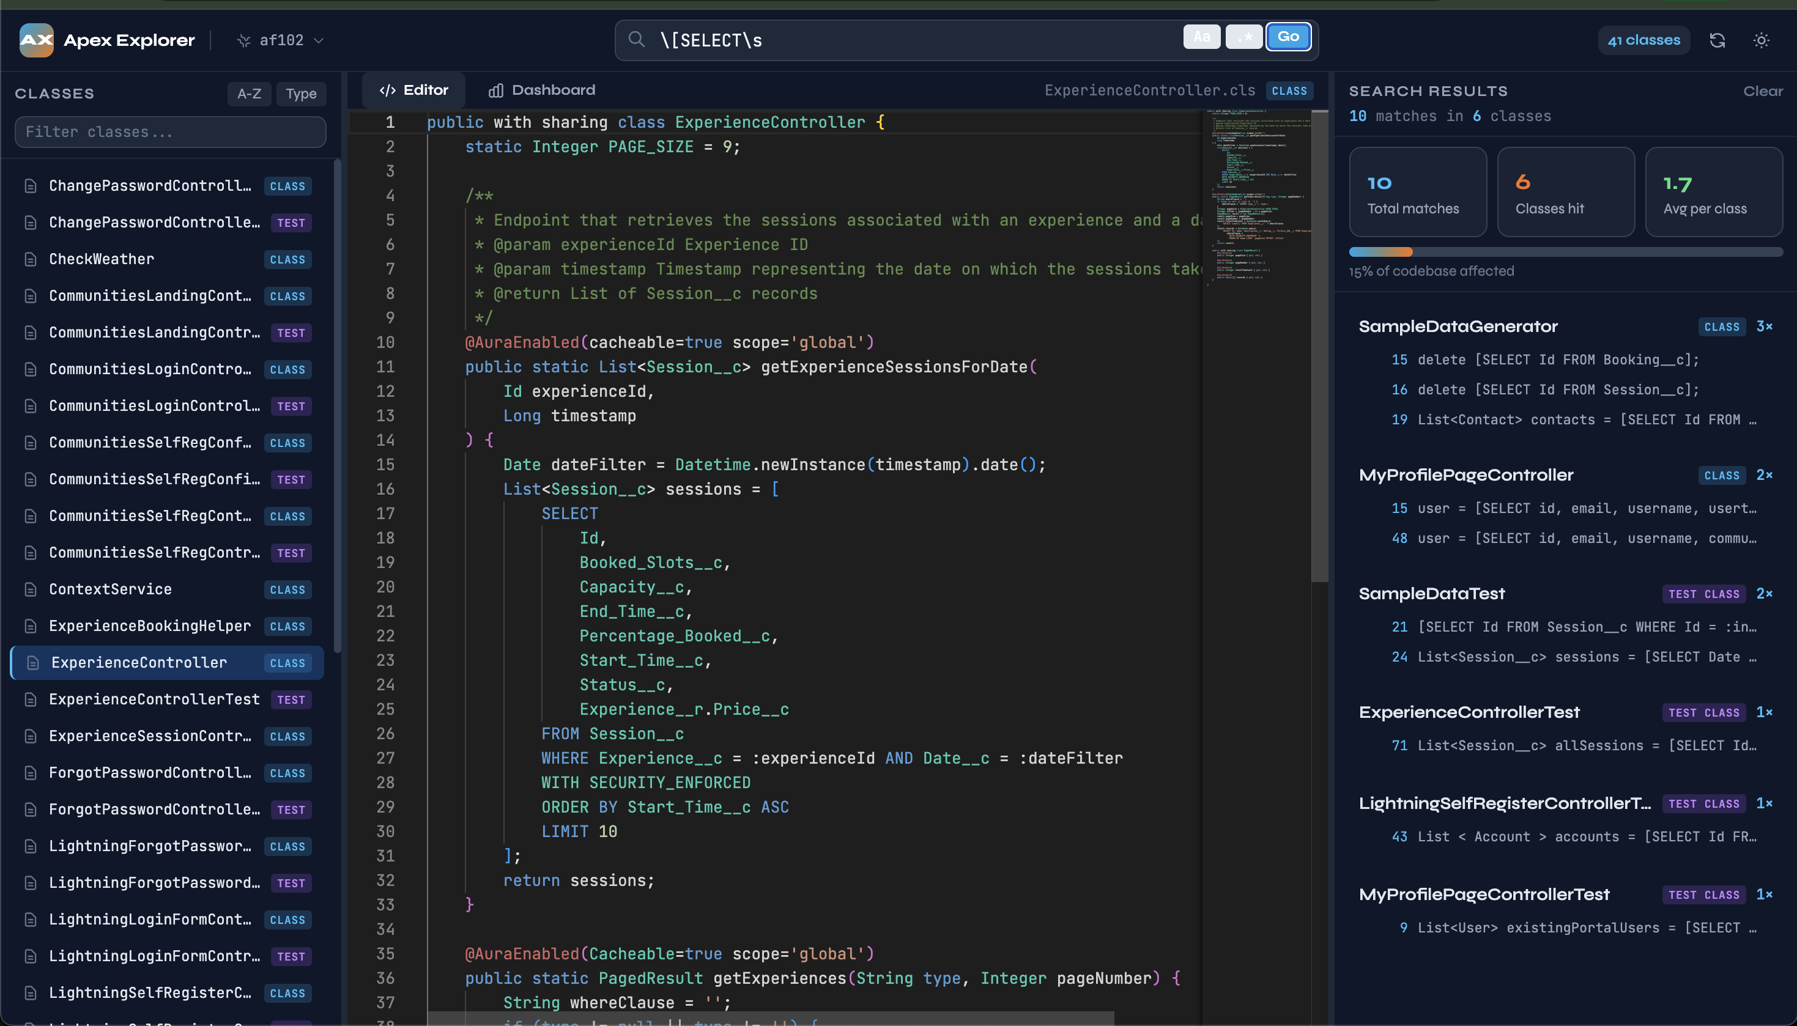The height and width of the screenshot is (1026, 1797).
Task: Click the file icon of ExperienceControllerTest
Action: point(31,699)
